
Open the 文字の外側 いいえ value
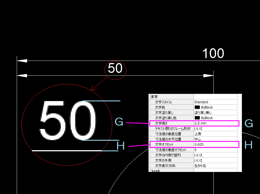point(198,161)
